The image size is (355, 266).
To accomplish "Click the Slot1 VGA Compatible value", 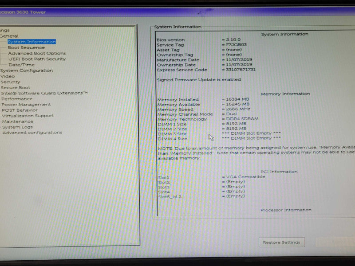I will 245,176.
